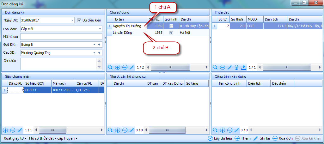This screenshot has height=144, width=324.
Task: Click the download icon in Thửa đất panel
Action: pyautogui.click(x=243, y=67)
